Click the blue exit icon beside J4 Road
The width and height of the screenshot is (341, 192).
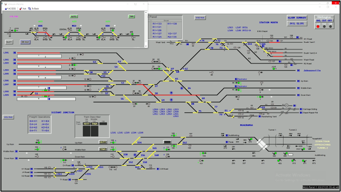click(x=31, y=172)
